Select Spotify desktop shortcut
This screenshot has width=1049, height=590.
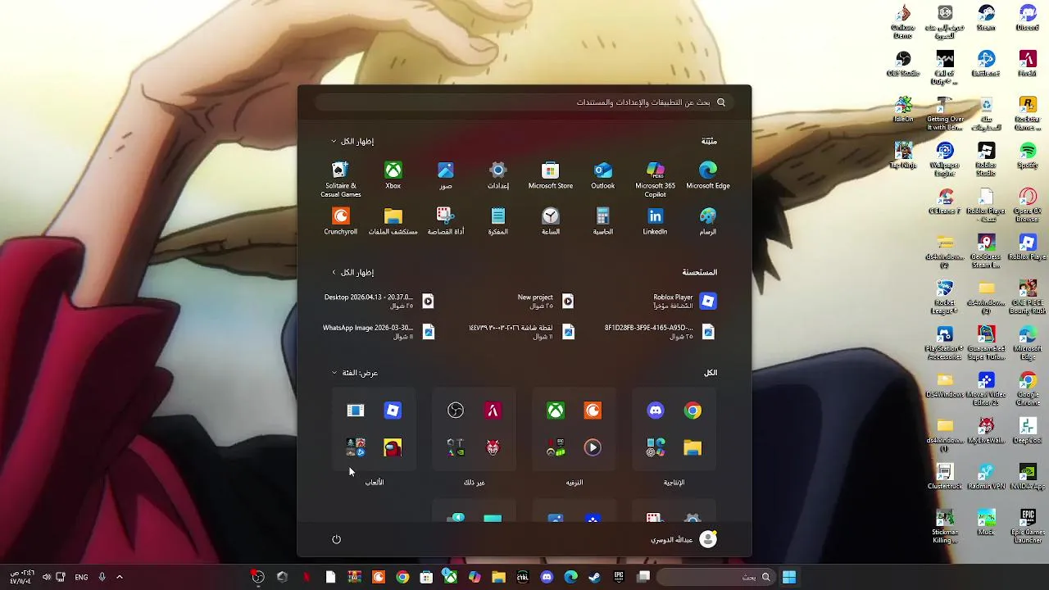click(1028, 156)
